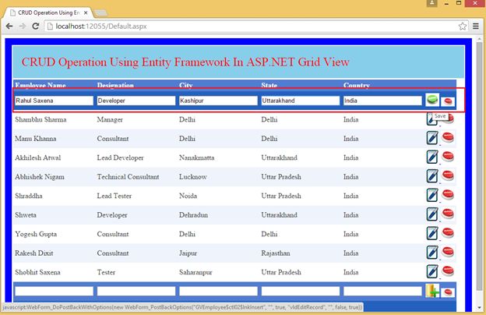Edit the Shraddha record
Viewport: 486px width, 315px height.
[432, 195]
